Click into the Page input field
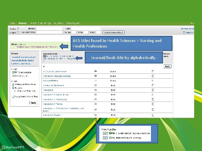 tap(98, 32)
